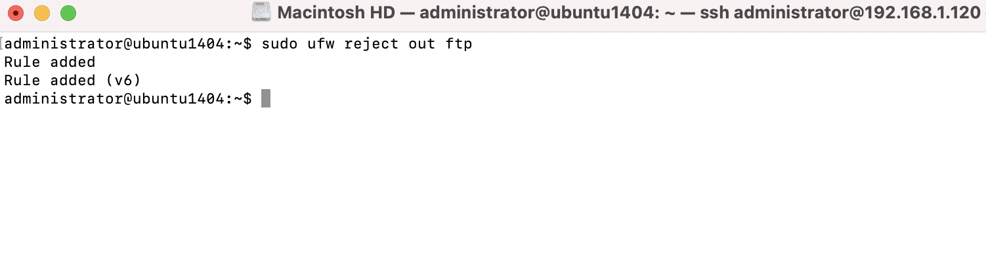The image size is (986, 253).
Task: Click the bracket mark before the first prompt
Action: tap(2, 44)
